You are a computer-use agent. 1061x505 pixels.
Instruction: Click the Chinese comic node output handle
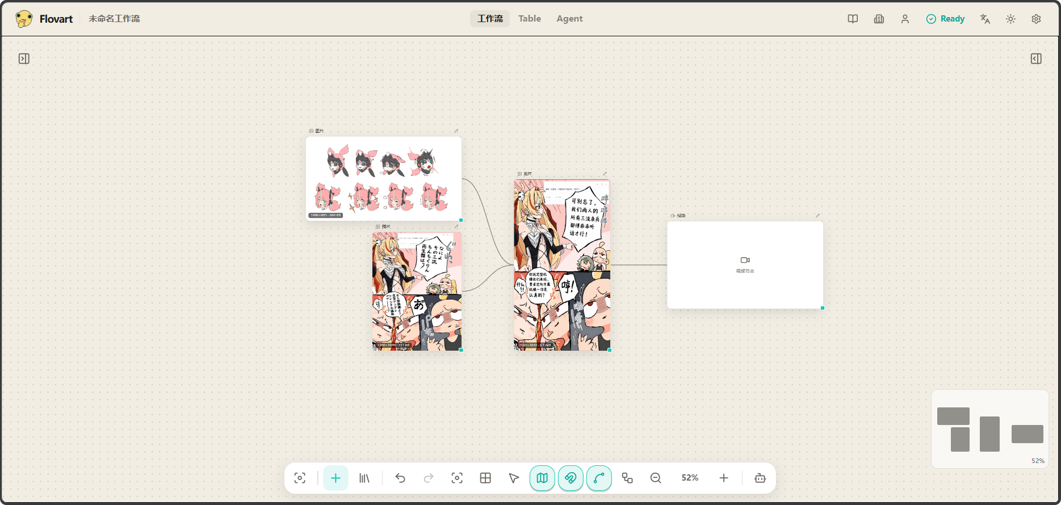610,350
